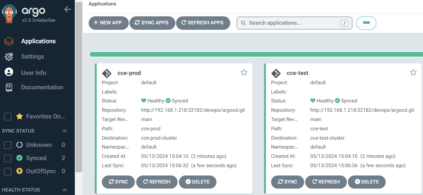The width and height of the screenshot is (423, 195).
Task: Enable the Favorites Only checkbox
Action: [8, 117]
